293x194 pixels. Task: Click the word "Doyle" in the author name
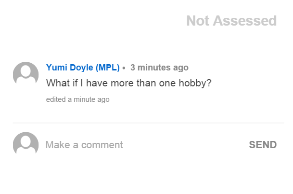(x=81, y=68)
